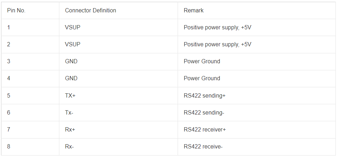
Task: Select pin number 8 cell
Action: (x=30, y=147)
